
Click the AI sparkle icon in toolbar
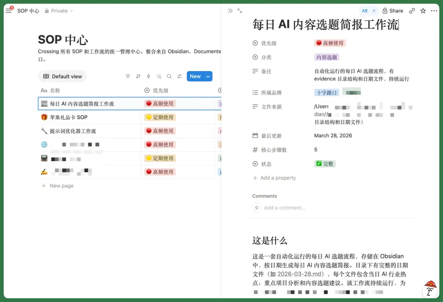[159, 76]
